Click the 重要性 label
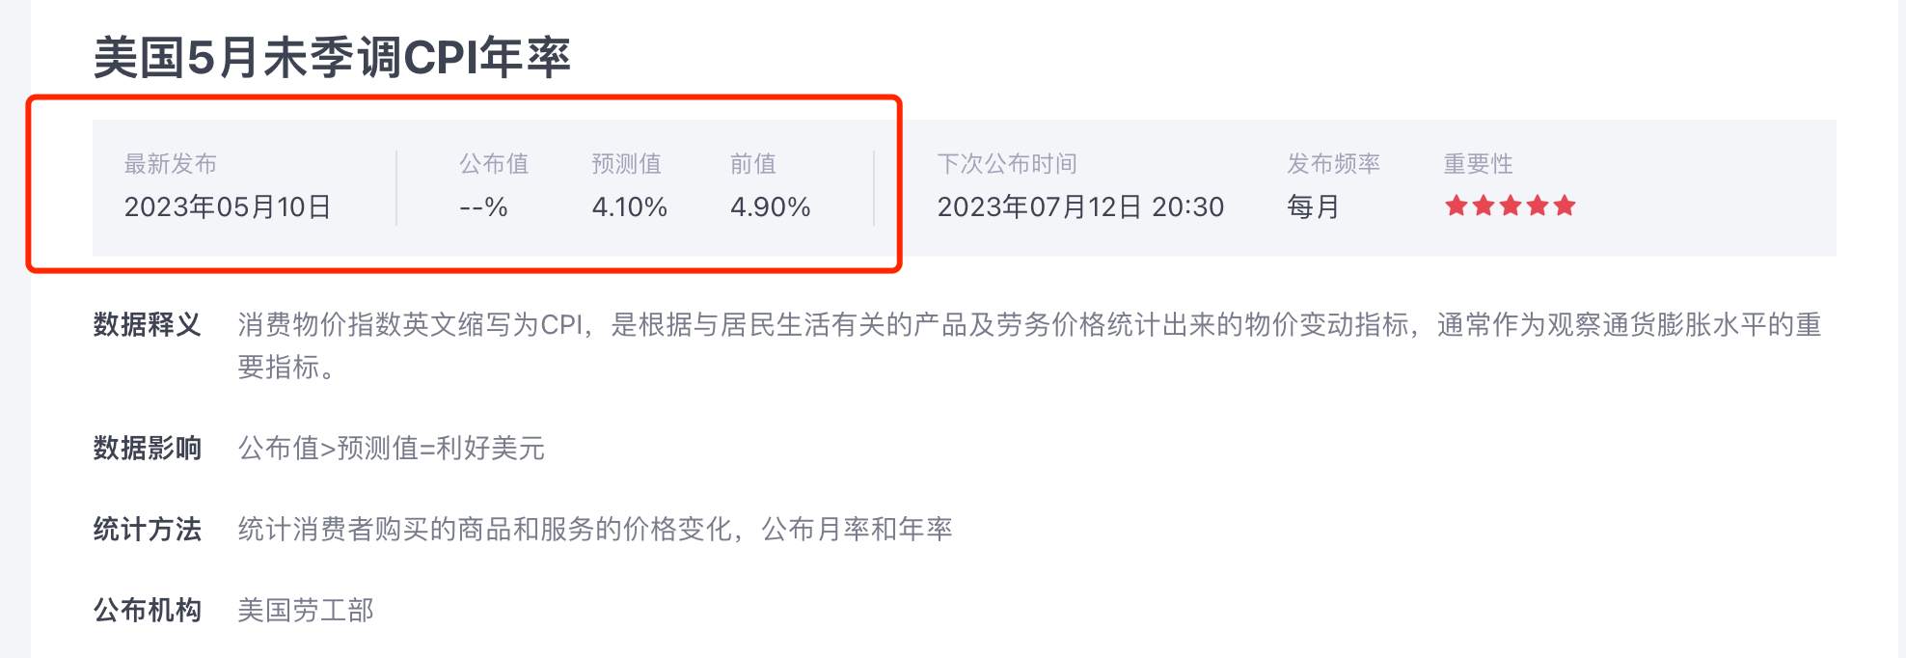 click(1479, 164)
